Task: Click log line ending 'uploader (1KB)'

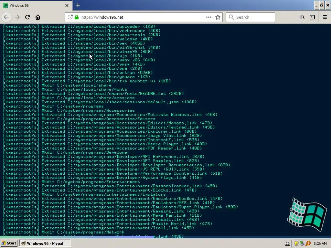Action: point(79,26)
